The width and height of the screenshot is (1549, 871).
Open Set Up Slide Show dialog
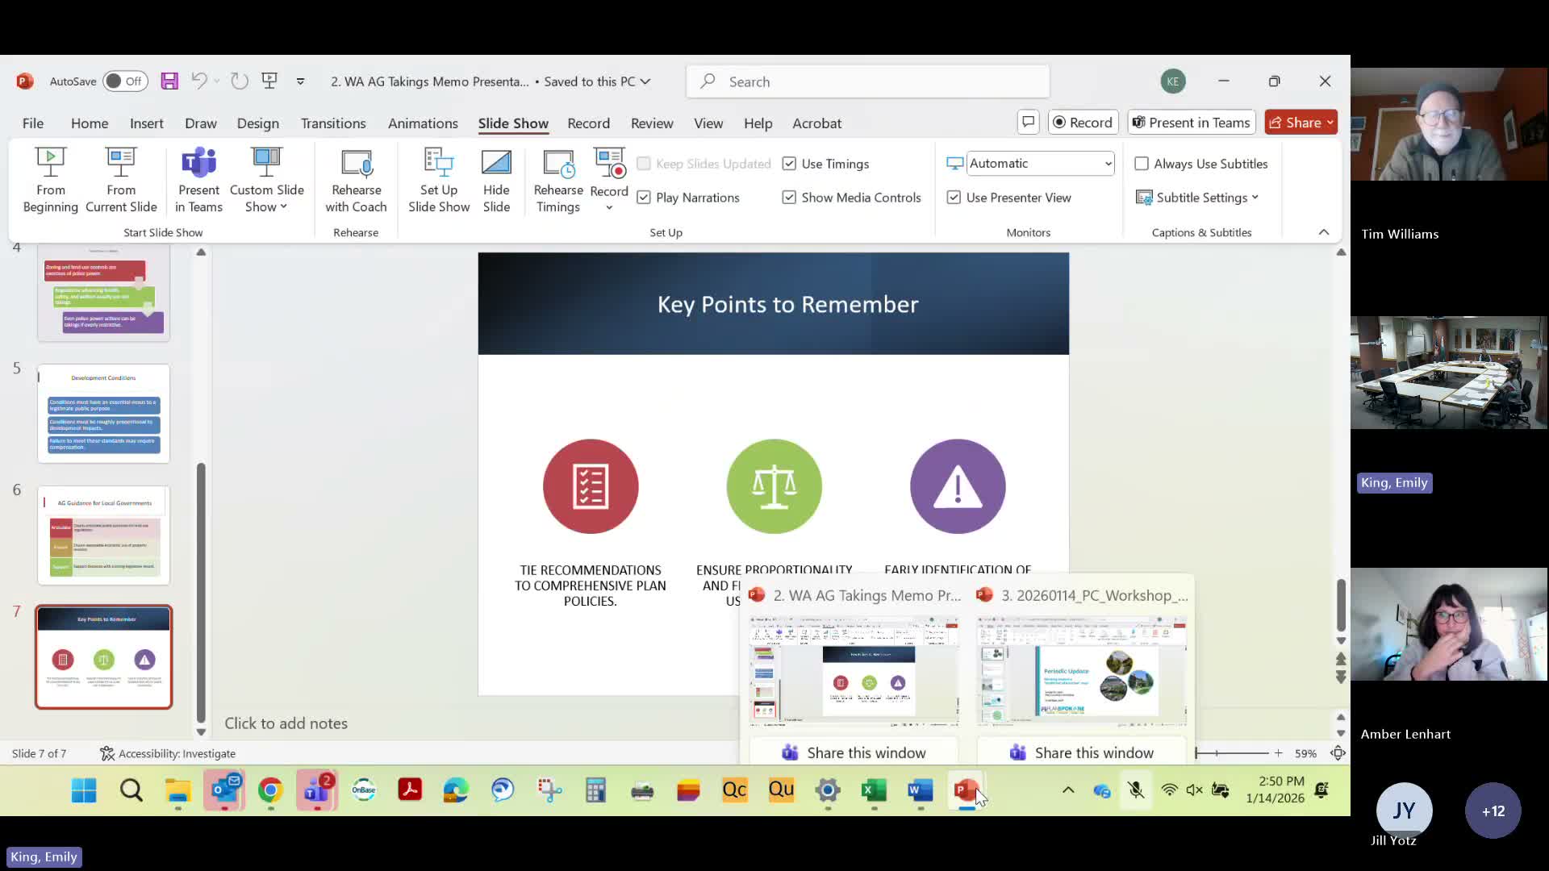439,179
